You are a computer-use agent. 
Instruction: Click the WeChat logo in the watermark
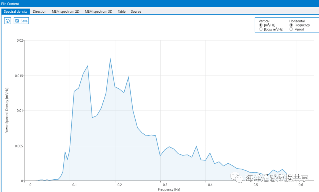coord(237,178)
